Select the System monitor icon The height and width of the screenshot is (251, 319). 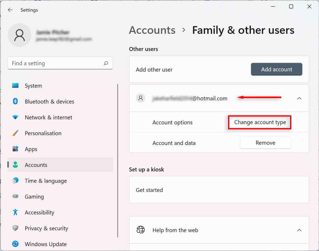point(15,85)
